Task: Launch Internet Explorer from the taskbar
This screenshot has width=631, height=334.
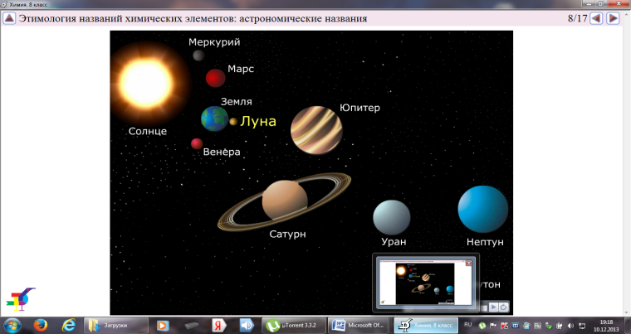Action: click(x=69, y=325)
